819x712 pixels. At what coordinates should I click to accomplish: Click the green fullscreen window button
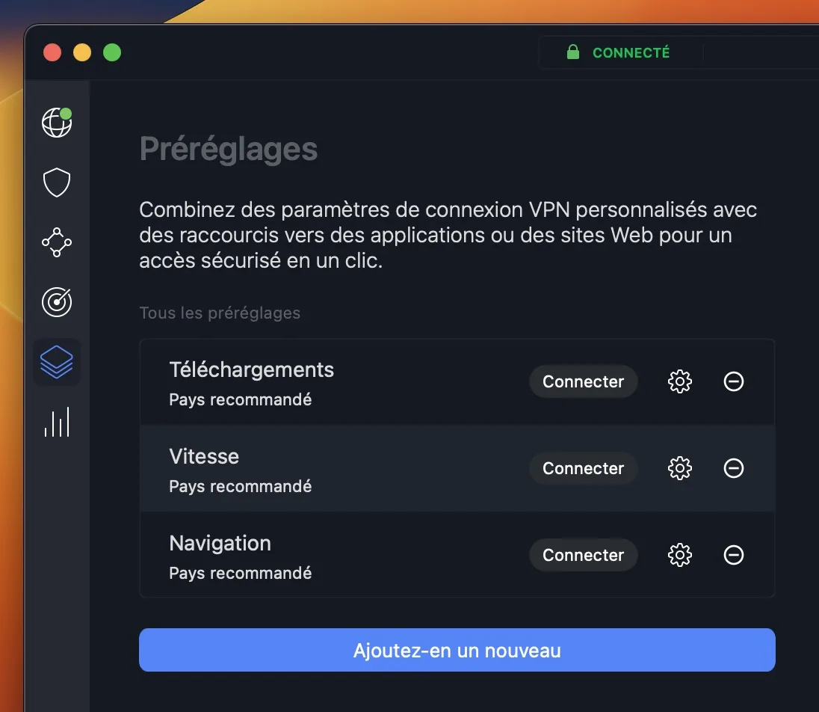112,52
